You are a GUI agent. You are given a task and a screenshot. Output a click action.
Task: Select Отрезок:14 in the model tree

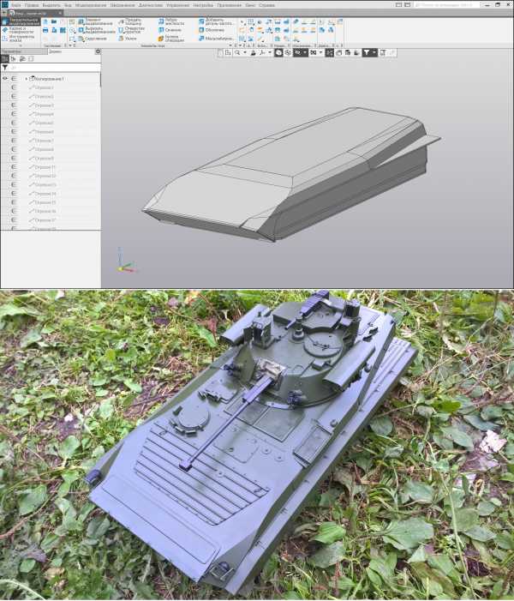[45, 194]
